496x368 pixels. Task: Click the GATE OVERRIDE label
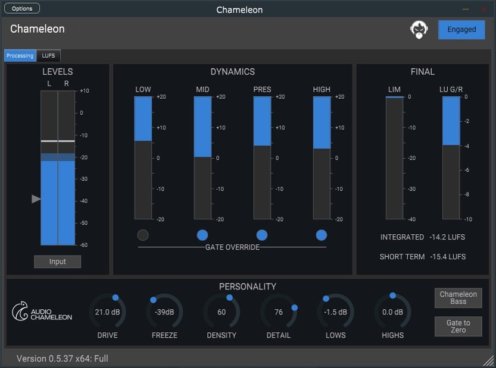click(232, 247)
